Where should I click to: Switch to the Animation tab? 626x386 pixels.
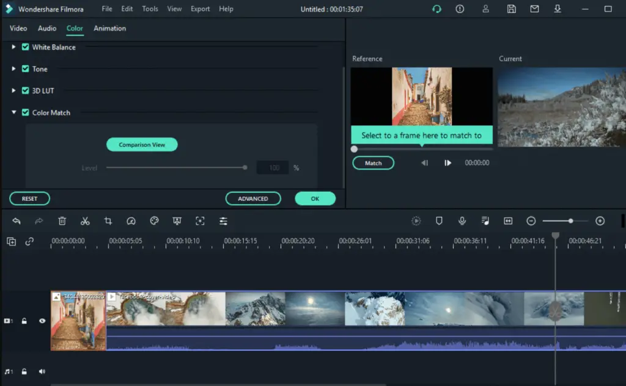tap(109, 28)
